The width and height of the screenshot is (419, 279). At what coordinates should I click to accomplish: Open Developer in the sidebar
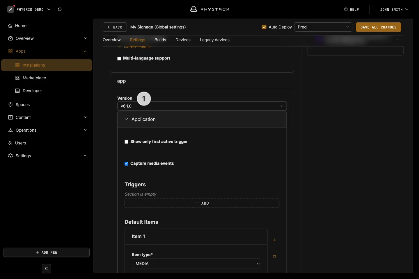point(47,91)
